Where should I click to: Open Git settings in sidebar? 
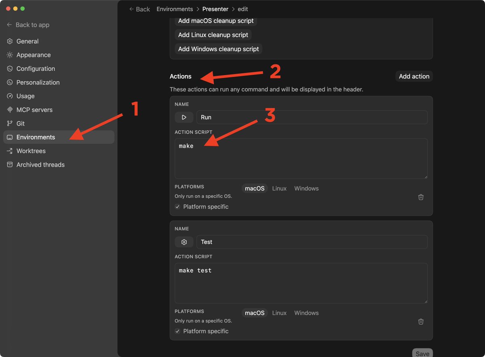pos(20,123)
